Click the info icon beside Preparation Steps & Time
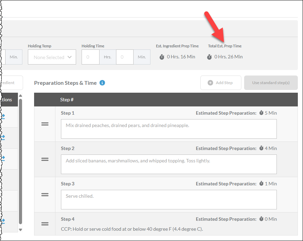Screen dimensions: 303x241 click(x=102, y=83)
